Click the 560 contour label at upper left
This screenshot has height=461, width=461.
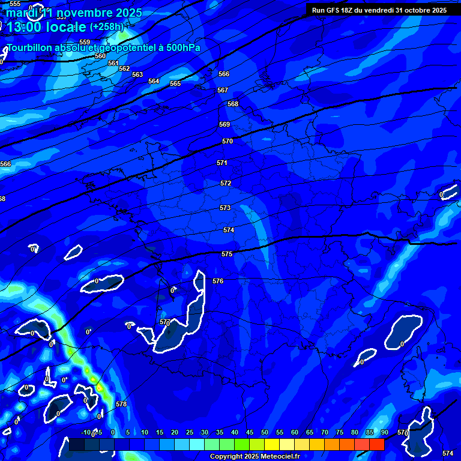(100, 56)
